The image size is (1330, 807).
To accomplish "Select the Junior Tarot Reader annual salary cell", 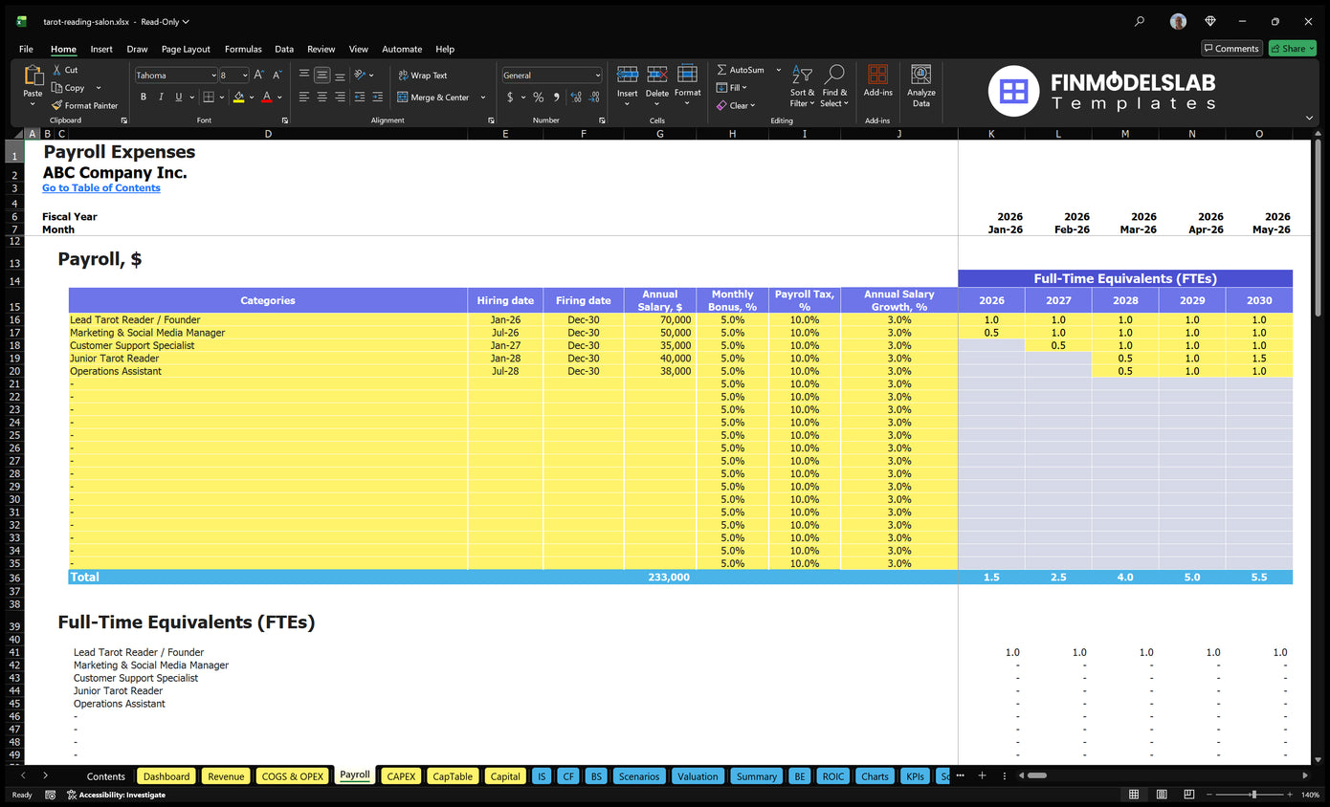I will point(659,359).
